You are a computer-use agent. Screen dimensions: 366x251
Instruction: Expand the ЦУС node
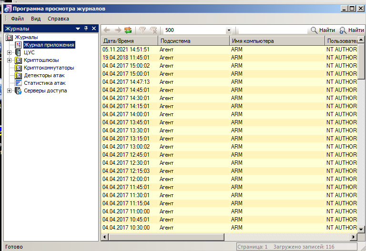pyautogui.click(x=9, y=52)
